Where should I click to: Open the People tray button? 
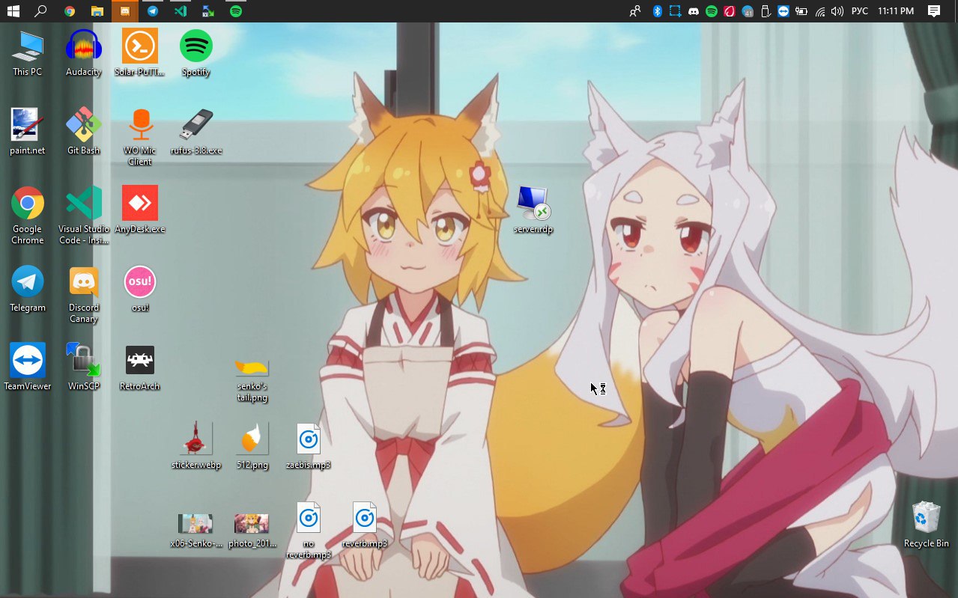(635, 11)
